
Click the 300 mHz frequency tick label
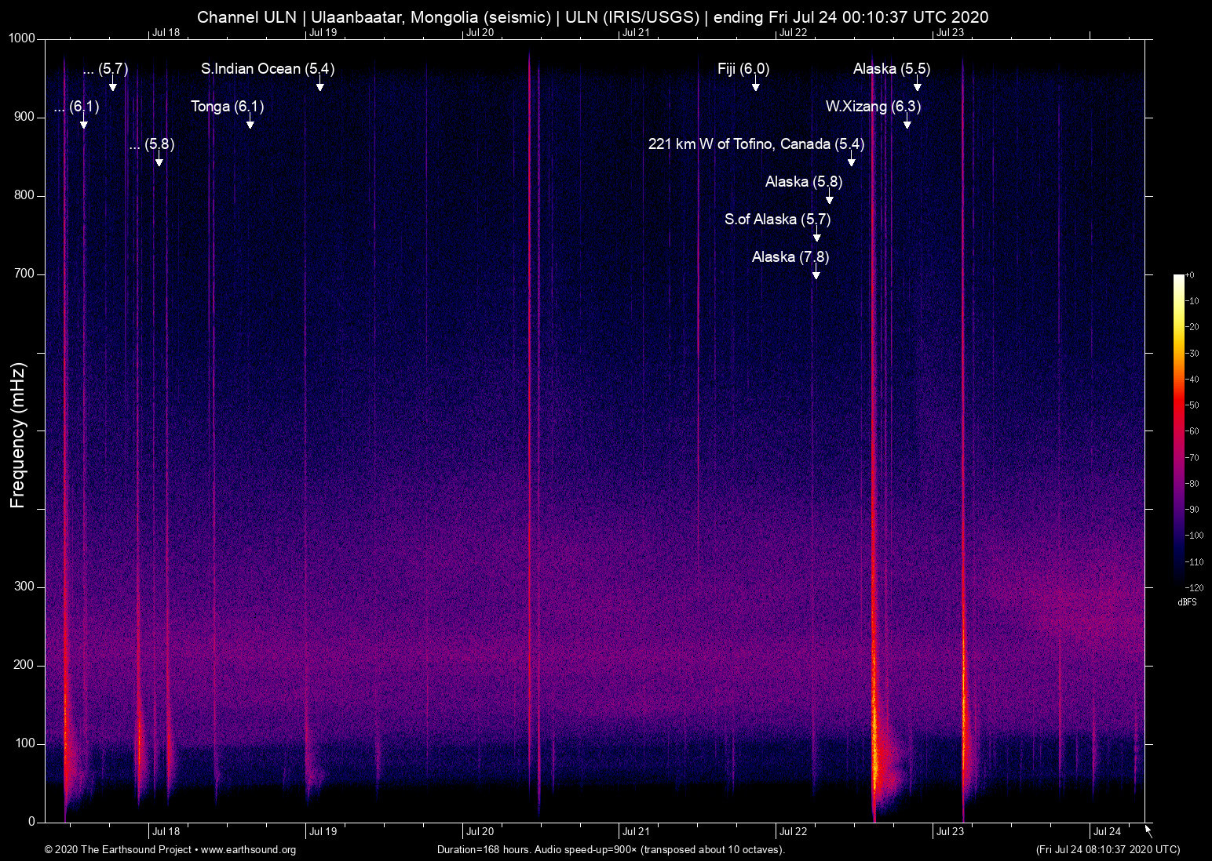tap(24, 587)
